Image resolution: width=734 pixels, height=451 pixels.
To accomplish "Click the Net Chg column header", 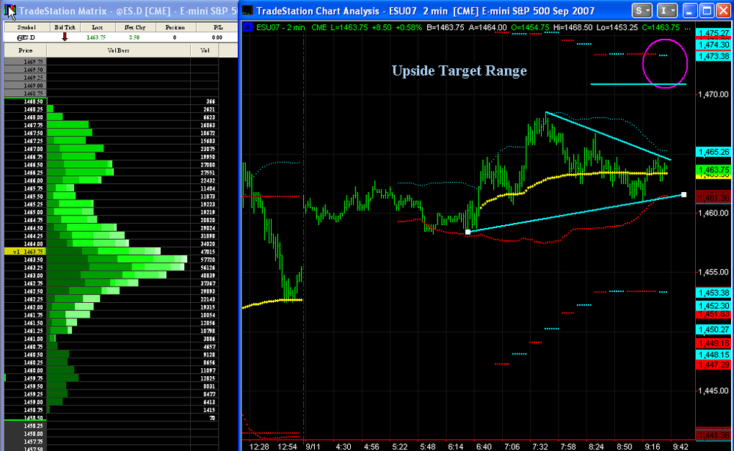I will [134, 28].
